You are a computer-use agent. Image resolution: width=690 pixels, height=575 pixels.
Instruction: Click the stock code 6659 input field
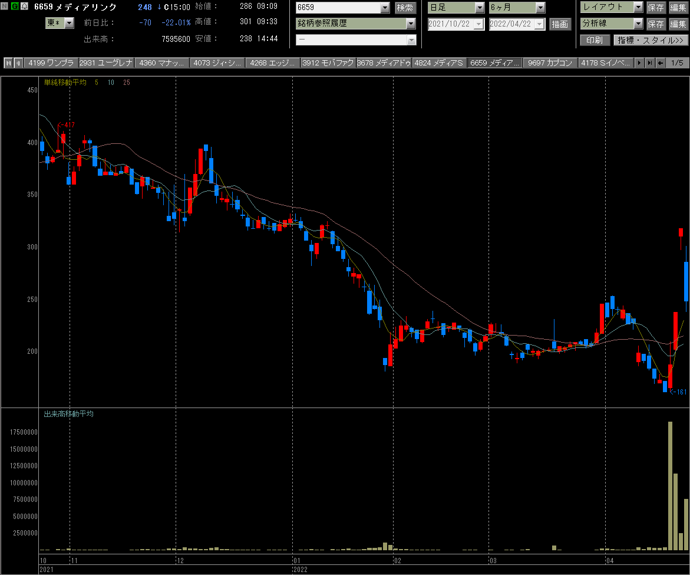tap(338, 8)
